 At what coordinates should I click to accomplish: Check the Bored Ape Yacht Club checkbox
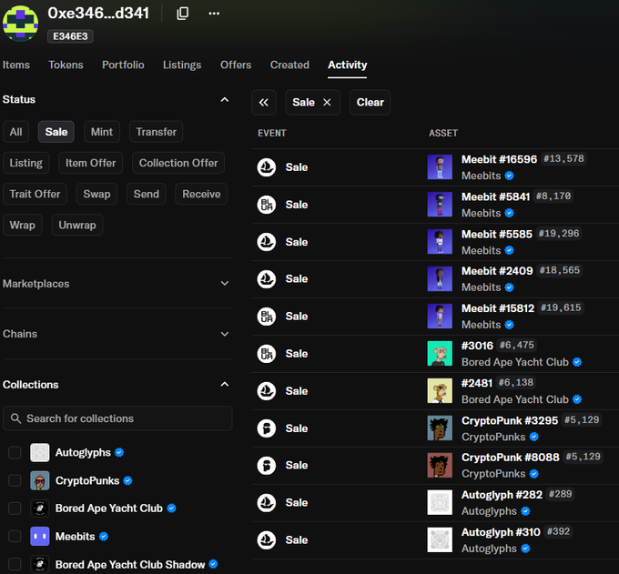coord(15,509)
